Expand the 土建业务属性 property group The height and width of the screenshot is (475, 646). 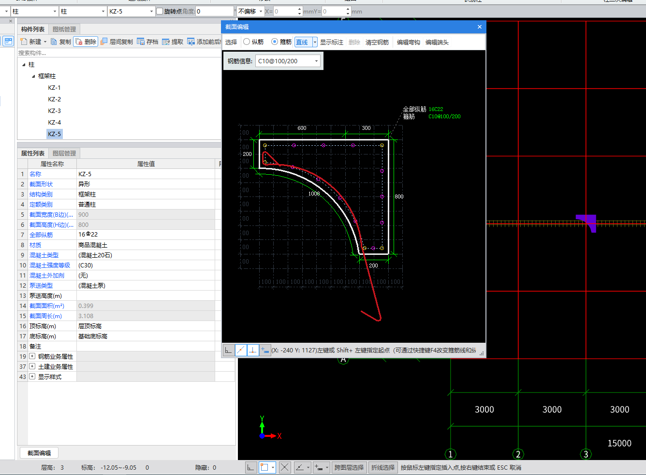tap(32, 366)
